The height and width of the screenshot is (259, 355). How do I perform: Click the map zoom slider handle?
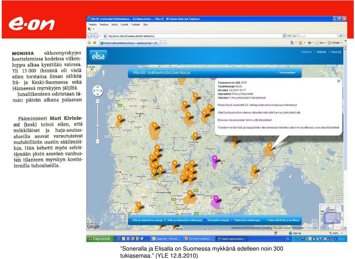tap(98, 126)
